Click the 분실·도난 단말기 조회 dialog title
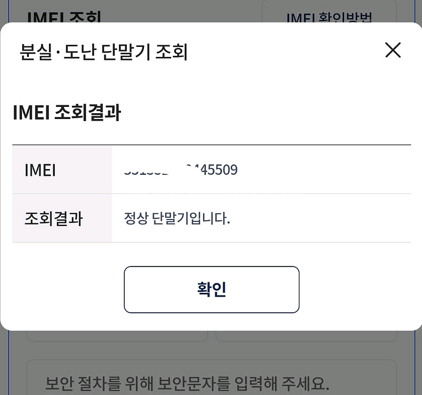The height and width of the screenshot is (395, 422). pos(104,52)
